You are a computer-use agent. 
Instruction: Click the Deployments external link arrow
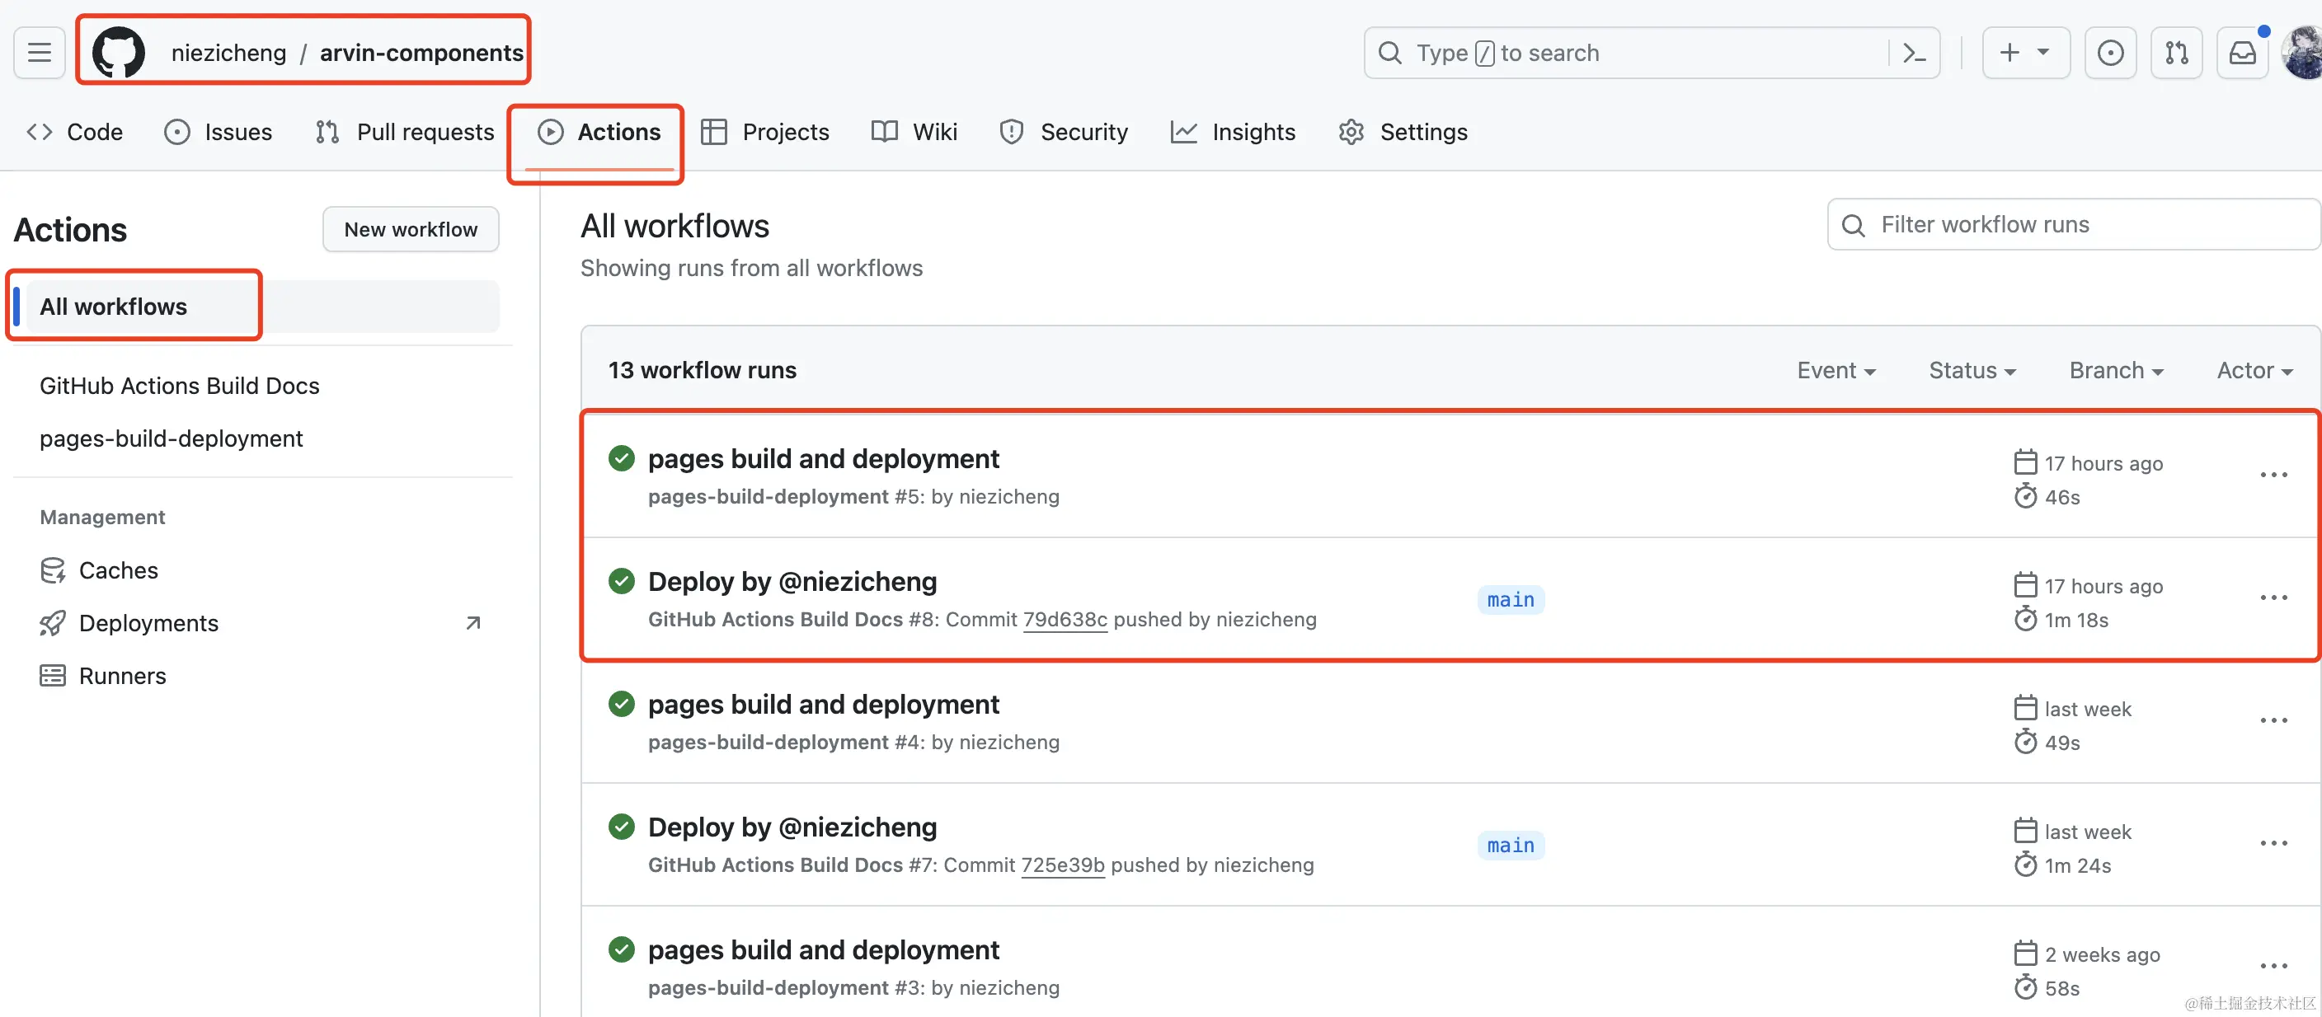pos(473,623)
